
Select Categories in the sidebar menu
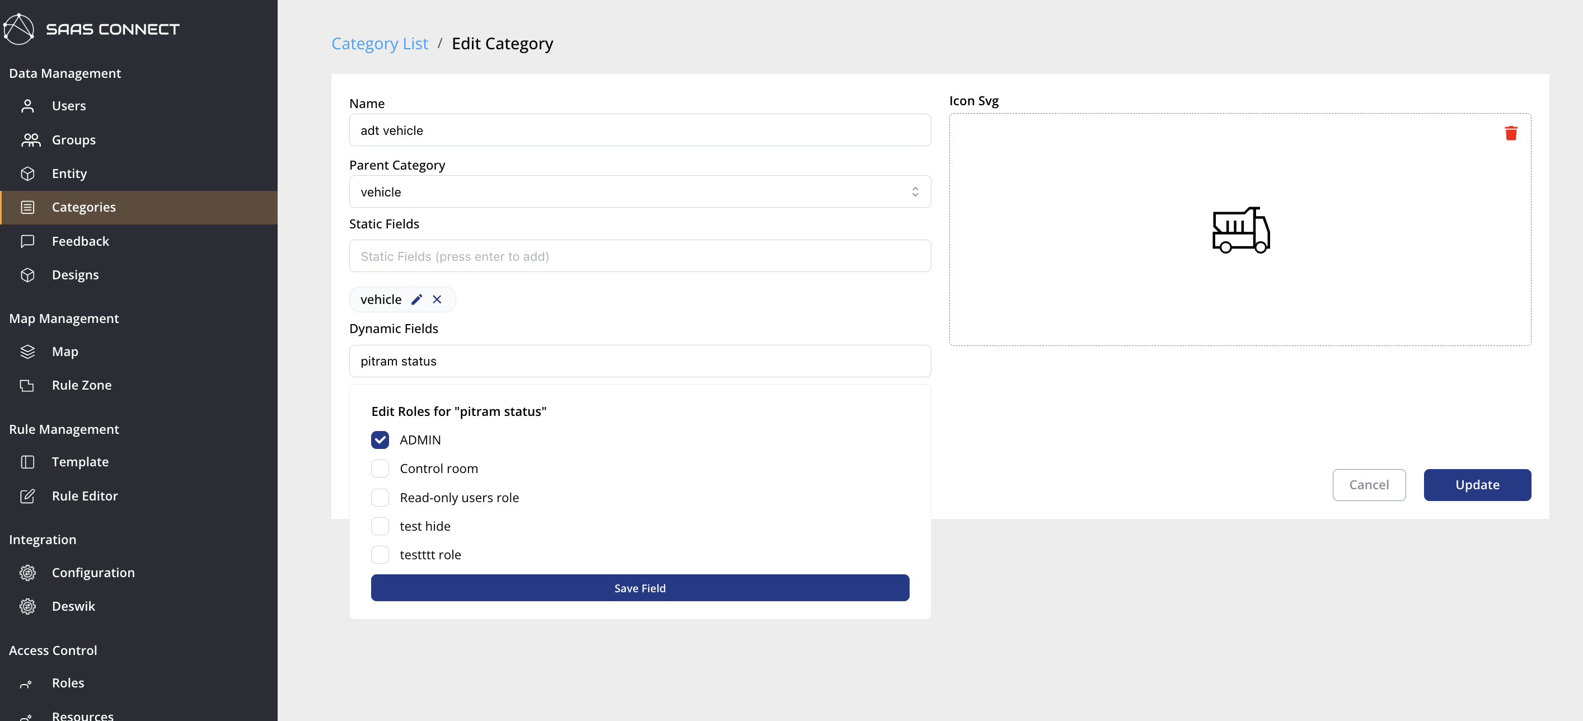point(84,207)
